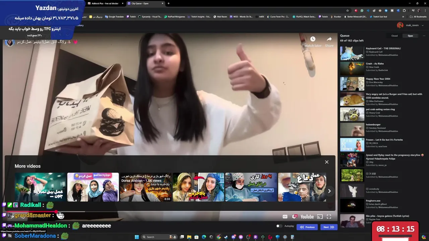Open Twitch Sub Vod bookmark
Screen dimensions: 429x241
(x=379, y=17)
